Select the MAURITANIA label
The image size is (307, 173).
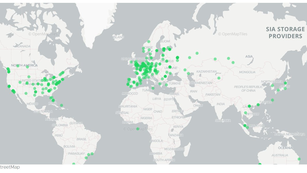pos(128,106)
